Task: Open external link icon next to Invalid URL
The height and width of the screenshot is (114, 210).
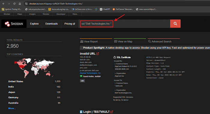Action: click(97, 54)
